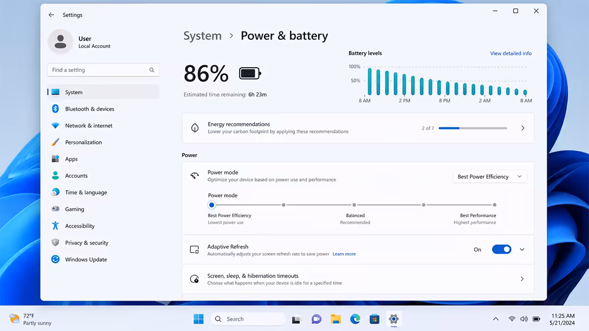Screen dimensions: 589x331
Task: Click the taskbar wifi status icon
Action: [511, 319]
